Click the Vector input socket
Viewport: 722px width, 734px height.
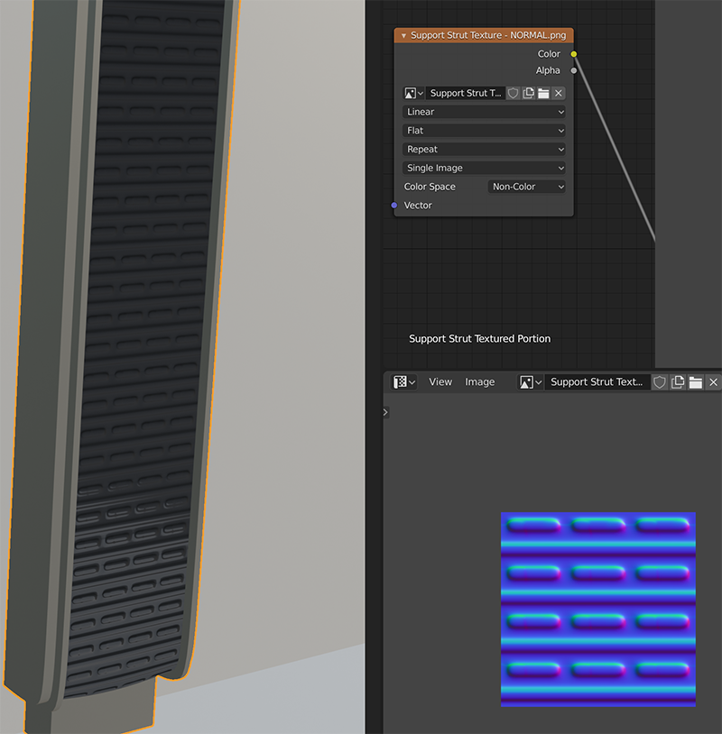pos(394,206)
